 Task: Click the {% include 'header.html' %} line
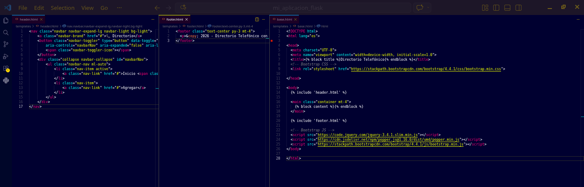coord(319,92)
